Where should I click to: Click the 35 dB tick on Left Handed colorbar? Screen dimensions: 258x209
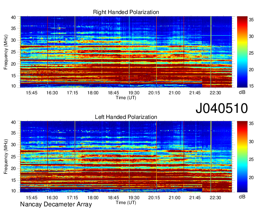(x=251, y=123)
